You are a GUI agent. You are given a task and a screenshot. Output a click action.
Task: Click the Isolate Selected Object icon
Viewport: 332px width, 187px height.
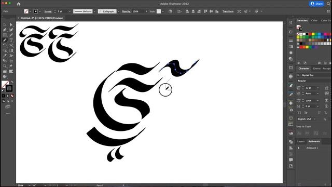click(x=239, y=11)
